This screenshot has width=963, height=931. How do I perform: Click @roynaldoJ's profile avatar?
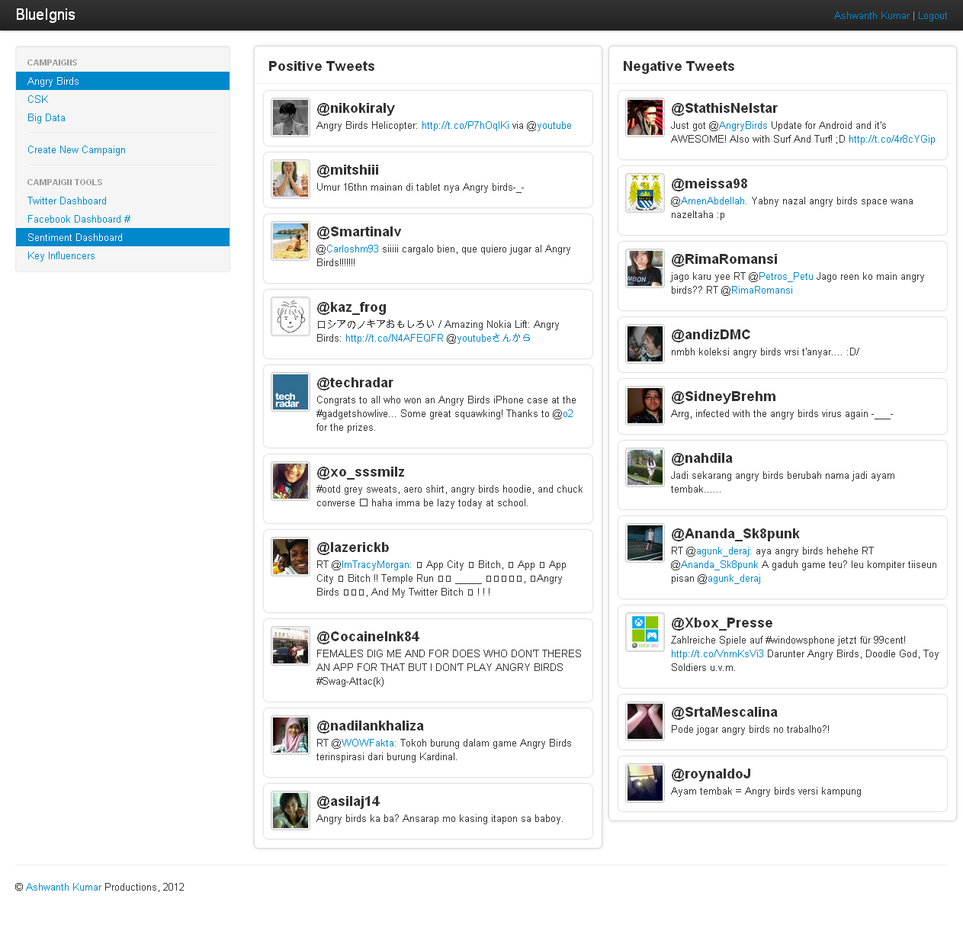click(645, 783)
